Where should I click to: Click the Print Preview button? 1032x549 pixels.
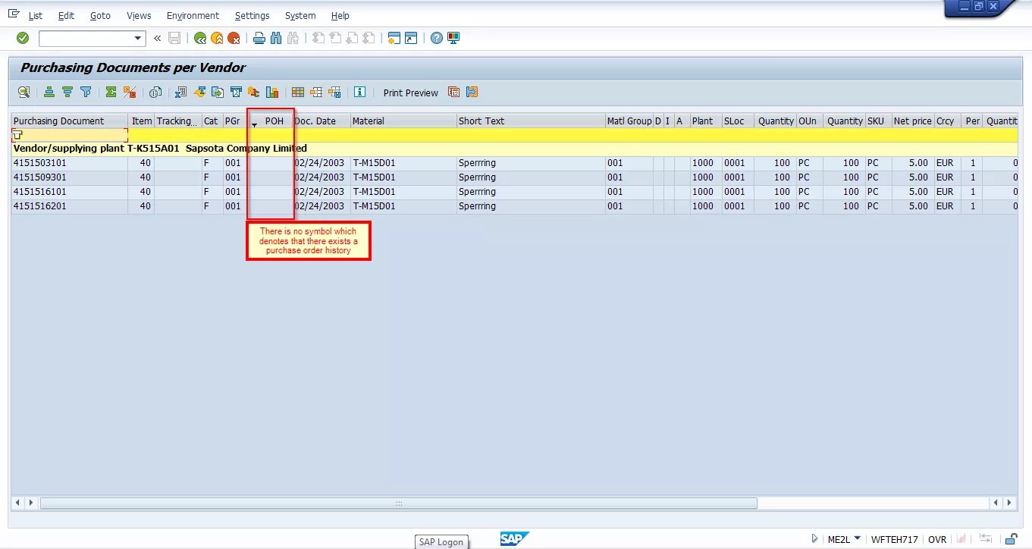[410, 93]
